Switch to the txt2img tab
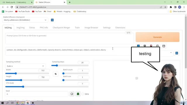 pos(8,28)
